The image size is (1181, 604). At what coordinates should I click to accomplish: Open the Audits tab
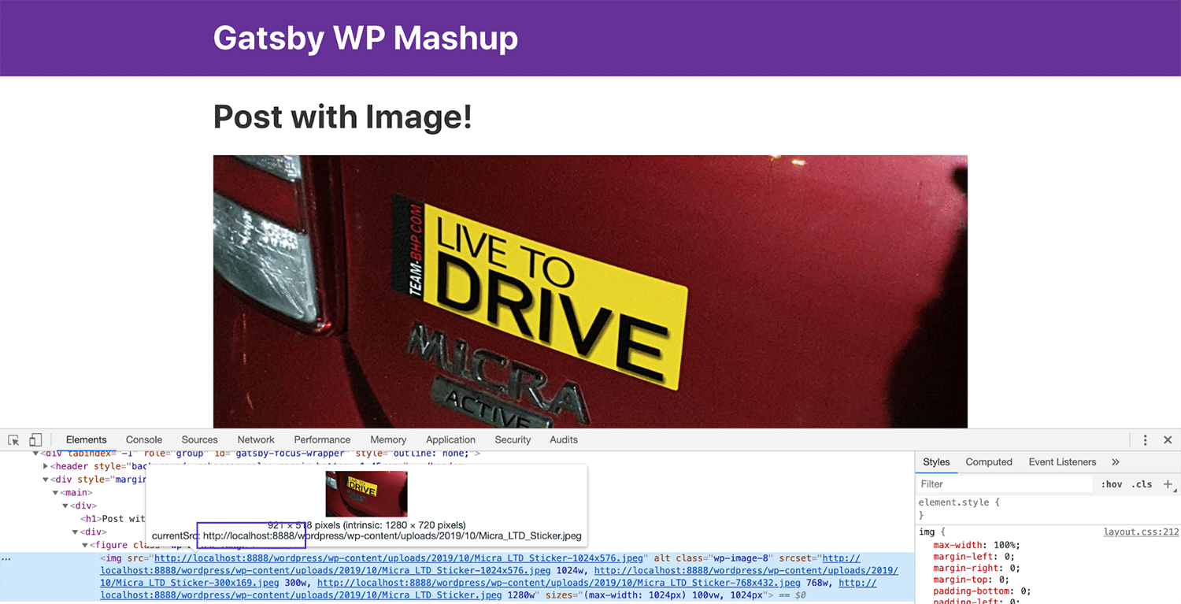(564, 440)
